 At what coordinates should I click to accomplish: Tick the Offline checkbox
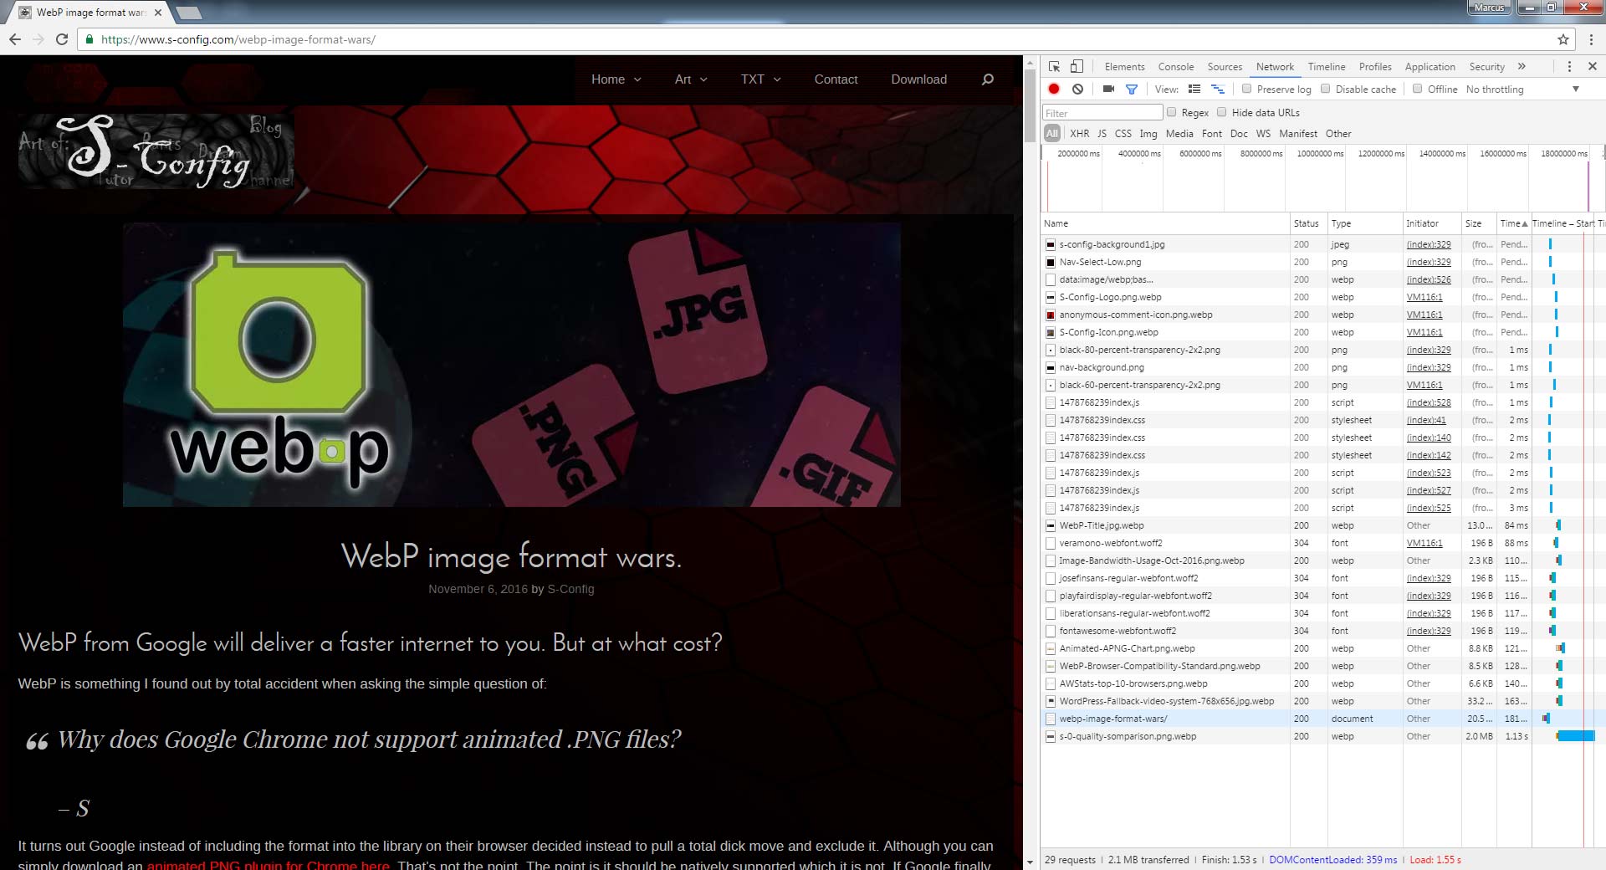point(1417,89)
